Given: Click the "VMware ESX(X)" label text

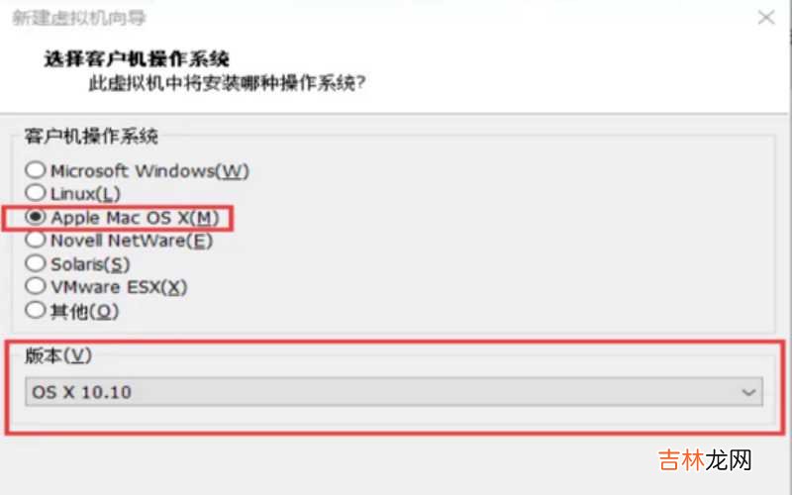Looking at the screenshot, I should [119, 287].
